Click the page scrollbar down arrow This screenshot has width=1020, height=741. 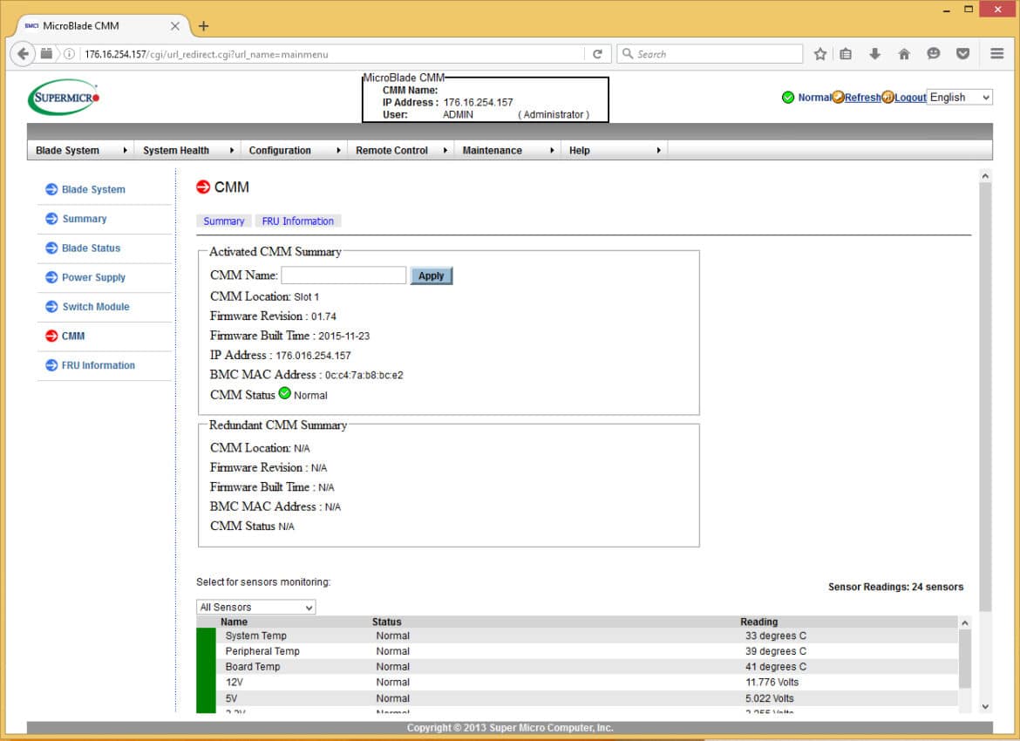coord(985,706)
